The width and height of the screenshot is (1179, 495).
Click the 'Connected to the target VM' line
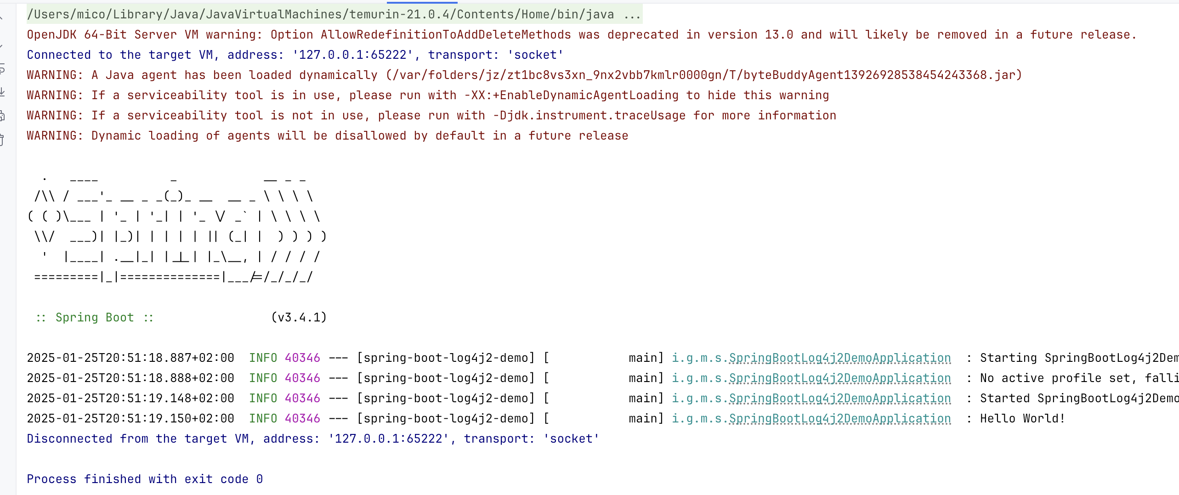(295, 55)
